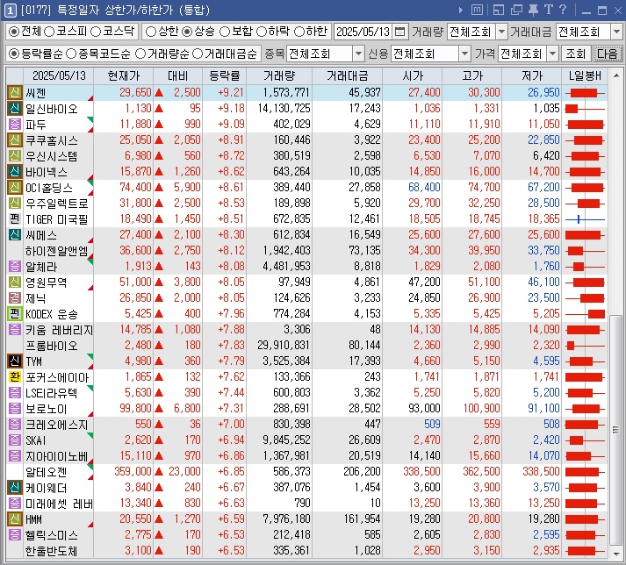The width and height of the screenshot is (626, 565).
Task: Open the 거래대금 filter dropdown
Action: [x=616, y=32]
